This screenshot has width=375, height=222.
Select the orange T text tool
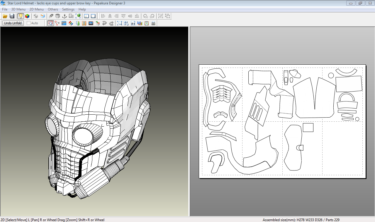click(84, 23)
